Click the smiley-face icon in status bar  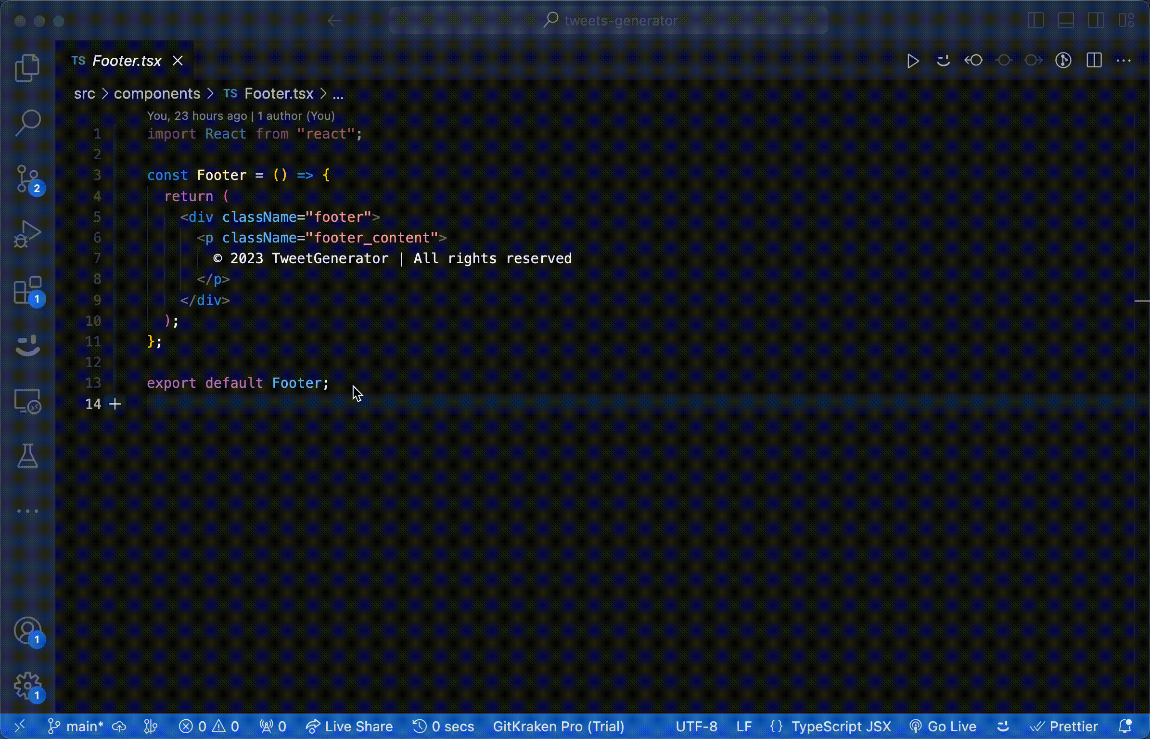1003,726
